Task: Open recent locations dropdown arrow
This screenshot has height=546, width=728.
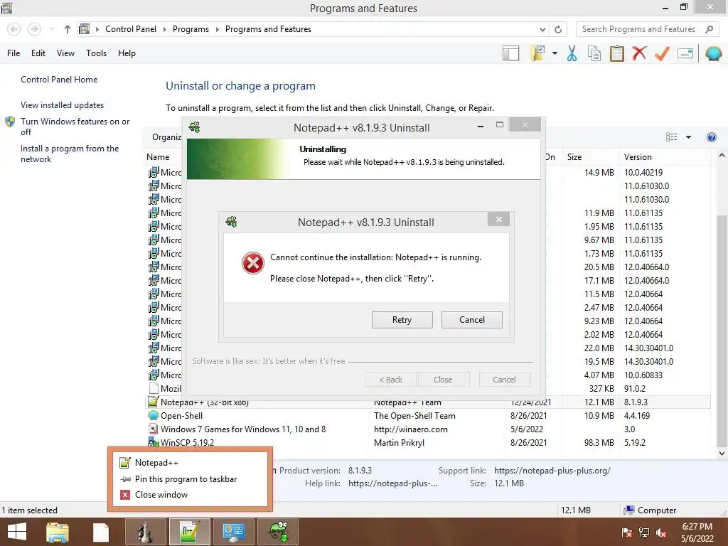Action: (51, 29)
